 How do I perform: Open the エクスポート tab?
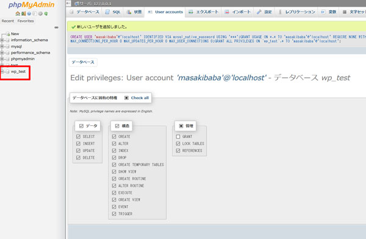[x=203, y=12]
